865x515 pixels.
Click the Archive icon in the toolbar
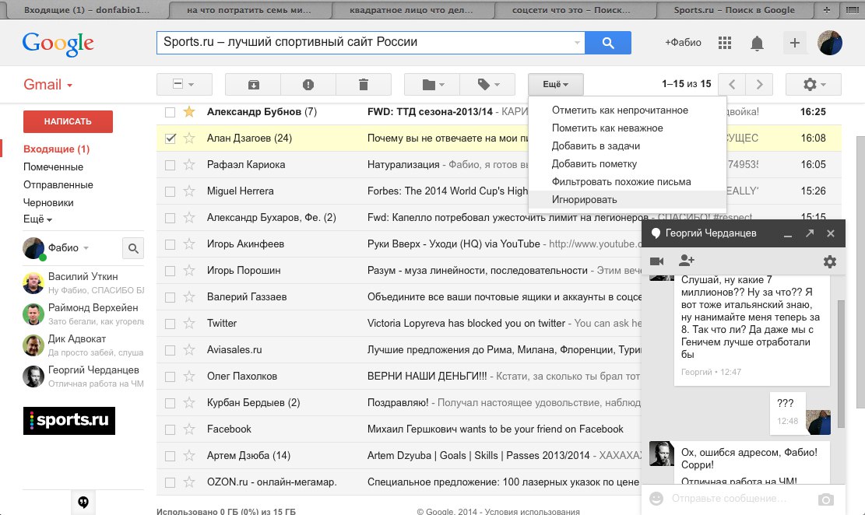click(252, 85)
